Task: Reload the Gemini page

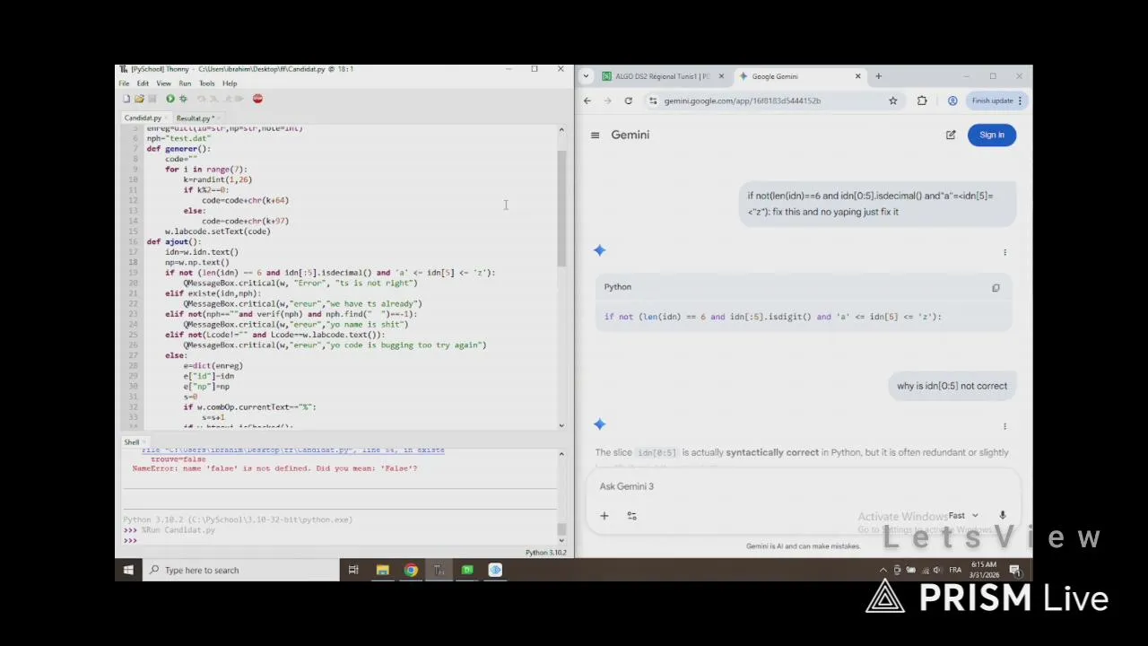Action: click(628, 100)
